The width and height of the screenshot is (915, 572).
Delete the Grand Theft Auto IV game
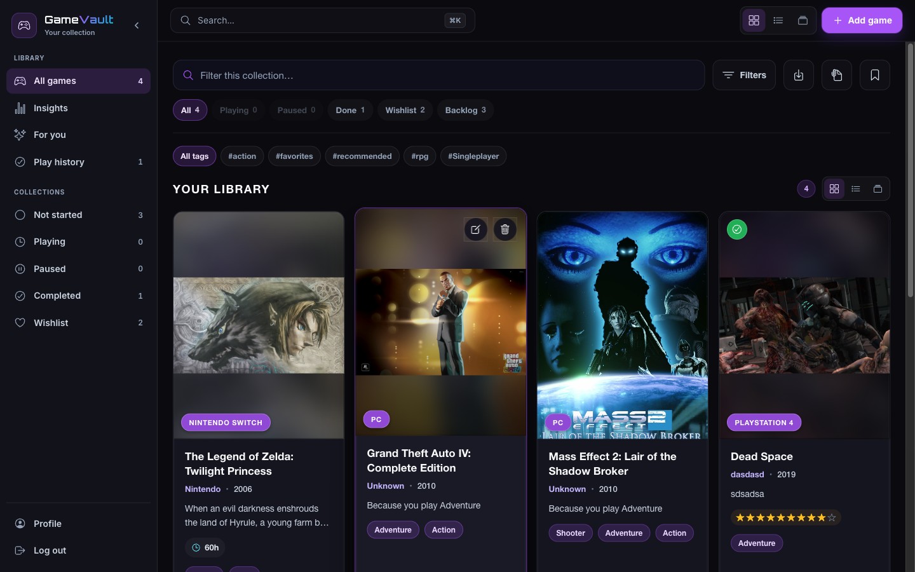[505, 229]
